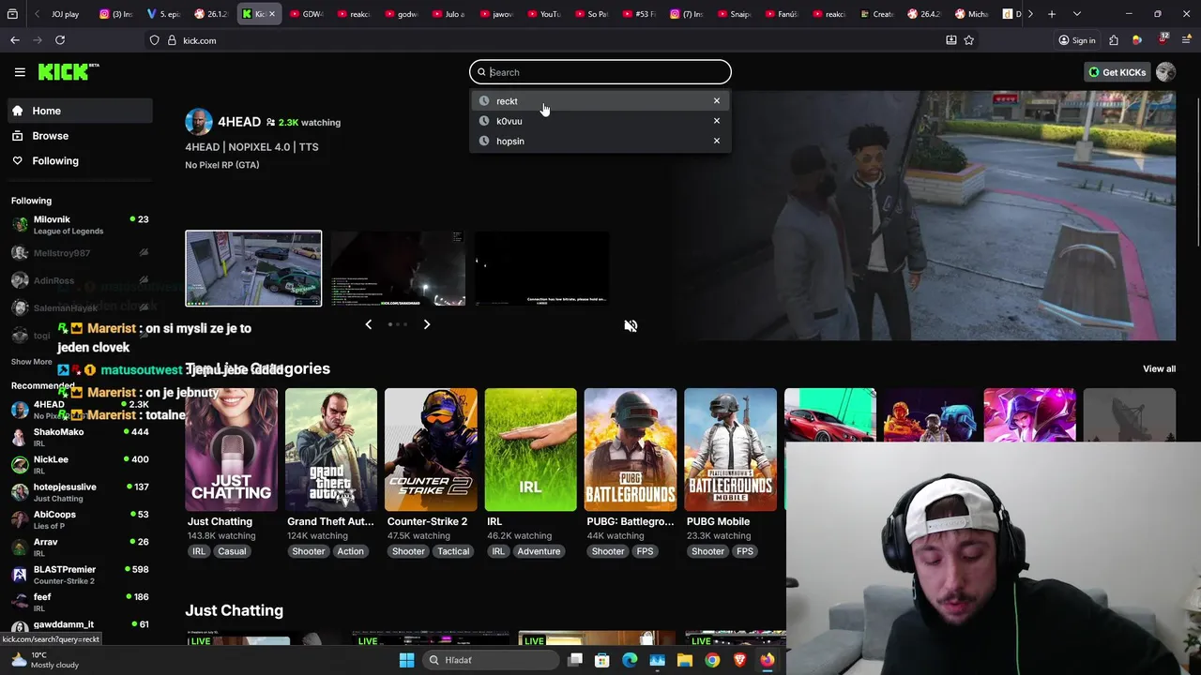1201x675 pixels.
Task: Open the user profile avatar menu
Action: click(1165, 72)
